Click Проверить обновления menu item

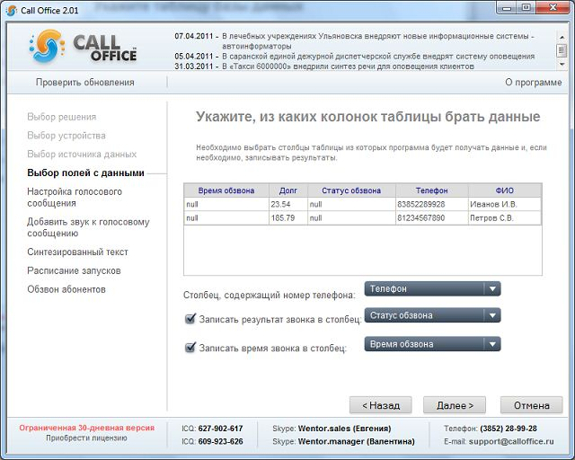(85, 82)
